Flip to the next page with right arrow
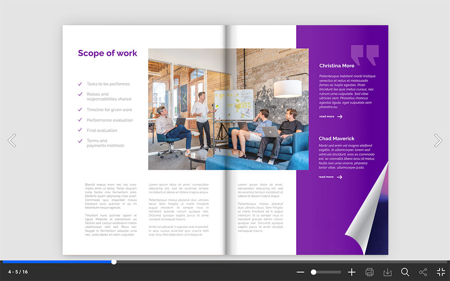 438,140
